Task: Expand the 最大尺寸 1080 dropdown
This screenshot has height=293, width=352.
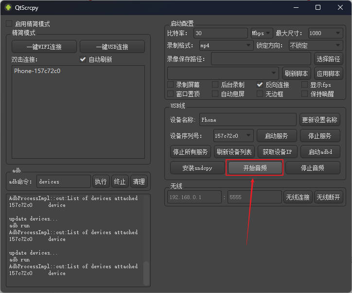Action: pyautogui.click(x=325, y=34)
